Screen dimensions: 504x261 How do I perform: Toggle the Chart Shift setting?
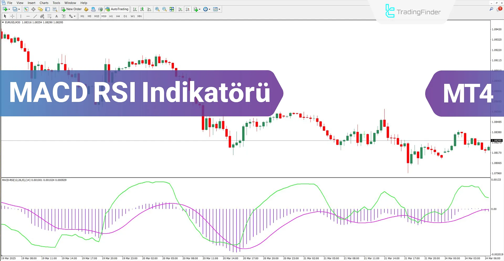(x=188, y=9)
